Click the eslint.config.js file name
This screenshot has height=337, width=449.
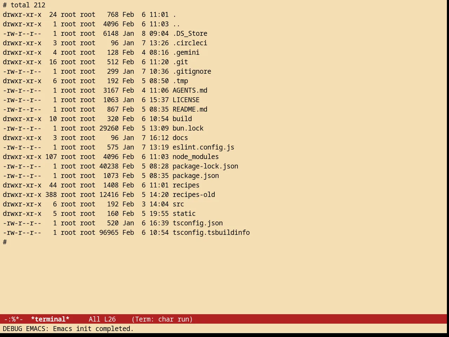(203, 147)
